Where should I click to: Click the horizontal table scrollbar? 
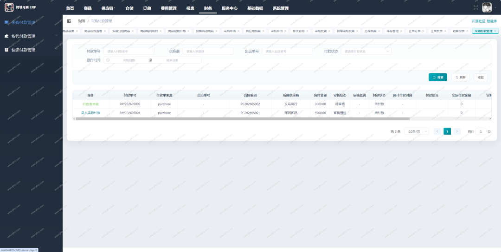point(242,119)
